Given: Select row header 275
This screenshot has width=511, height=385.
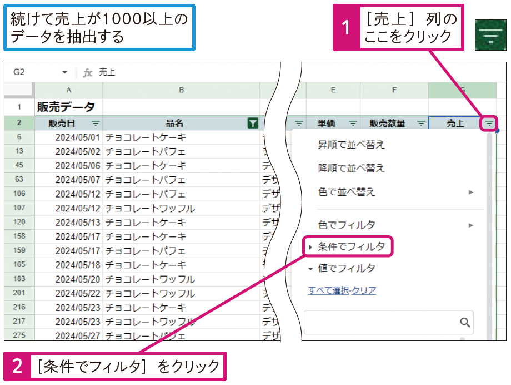Looking at the screenshot, I should [19, 335].
